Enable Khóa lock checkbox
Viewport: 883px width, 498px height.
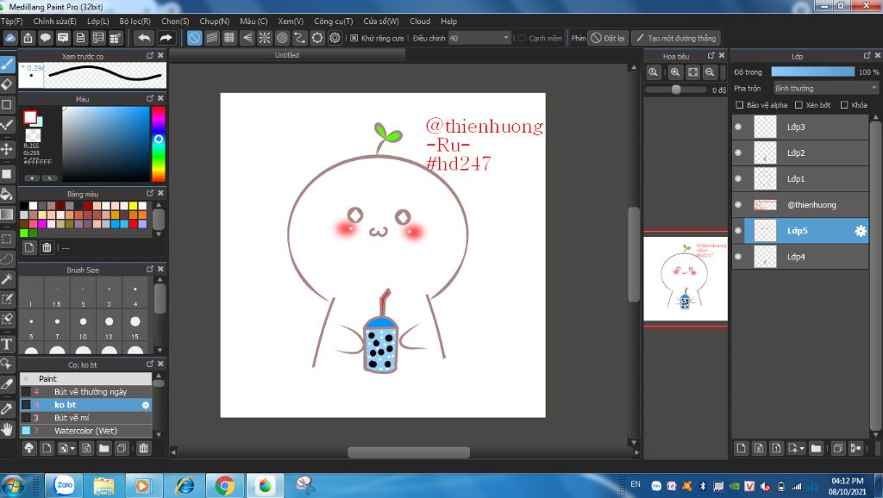[x=844, y=104]
